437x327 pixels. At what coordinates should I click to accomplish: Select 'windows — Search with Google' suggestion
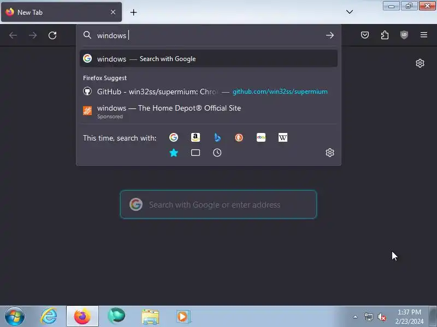209,59
